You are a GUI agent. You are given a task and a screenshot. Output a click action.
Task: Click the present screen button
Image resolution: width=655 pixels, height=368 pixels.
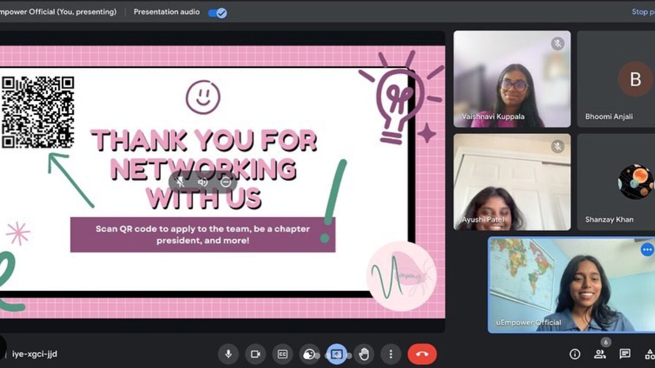(x=336, y=354)
